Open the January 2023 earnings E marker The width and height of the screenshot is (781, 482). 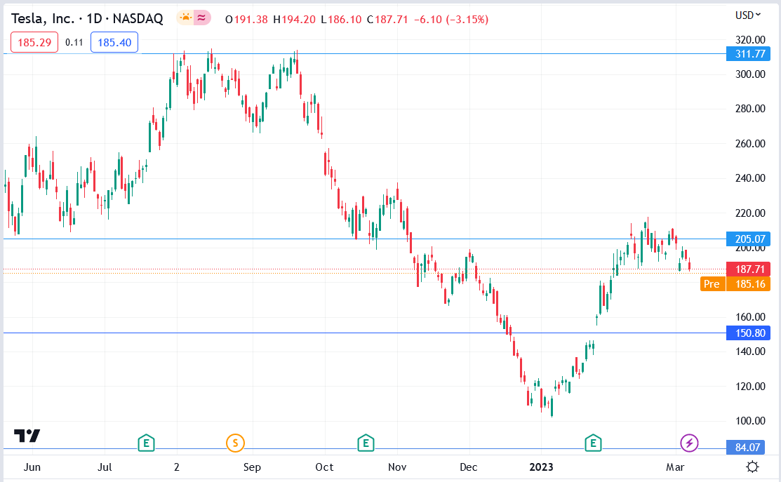click(593, 443)
